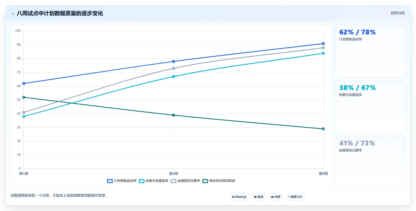This screenshot has height=211, width=416.
Task: Hide the 依赖关系覆盖率 series via legend
Action: tap(154, 181)
